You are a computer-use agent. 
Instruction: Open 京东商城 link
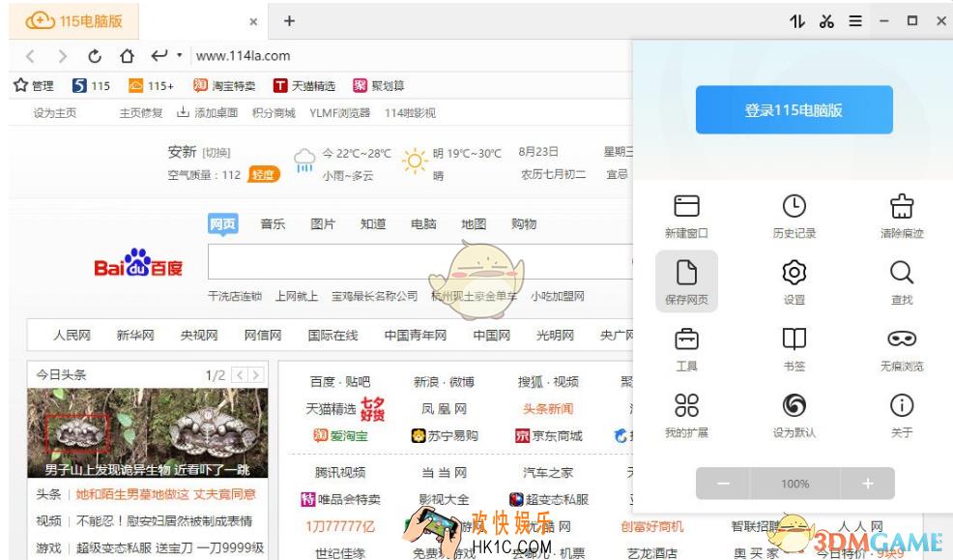(549, 436)
